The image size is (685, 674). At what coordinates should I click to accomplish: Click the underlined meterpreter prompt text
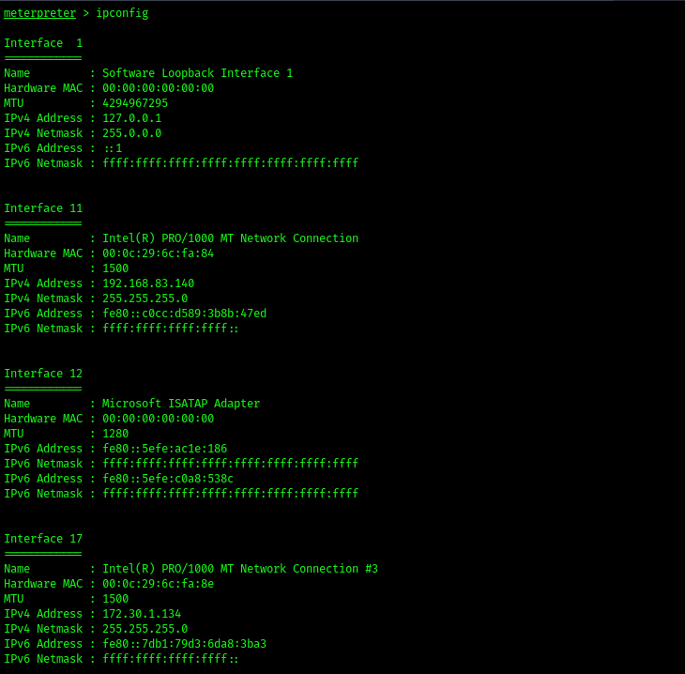(x=39, y=13)
